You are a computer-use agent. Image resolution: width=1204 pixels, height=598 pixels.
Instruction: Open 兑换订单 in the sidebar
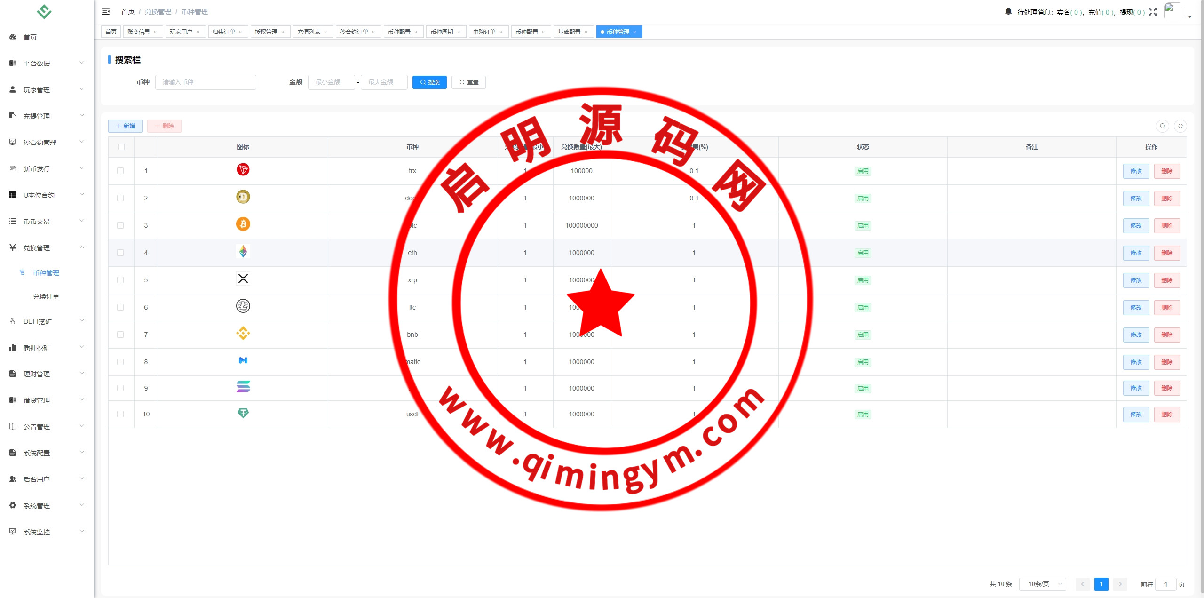pos(46,296)
